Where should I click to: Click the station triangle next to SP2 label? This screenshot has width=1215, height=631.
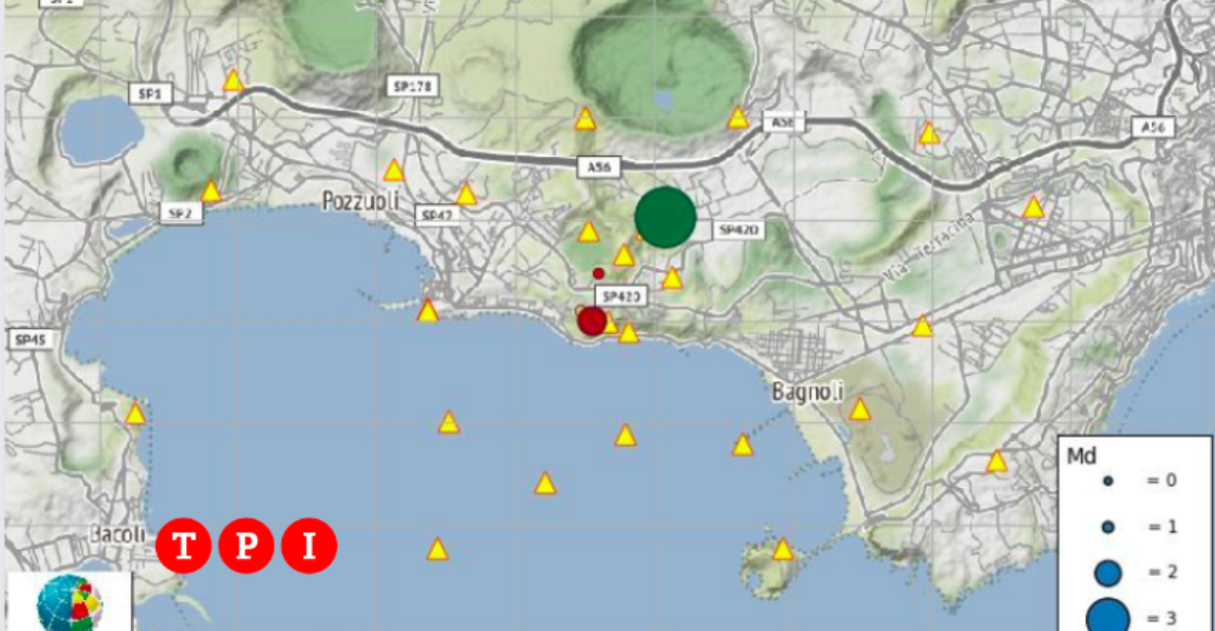pyautogui.click(x=211, y=192)
